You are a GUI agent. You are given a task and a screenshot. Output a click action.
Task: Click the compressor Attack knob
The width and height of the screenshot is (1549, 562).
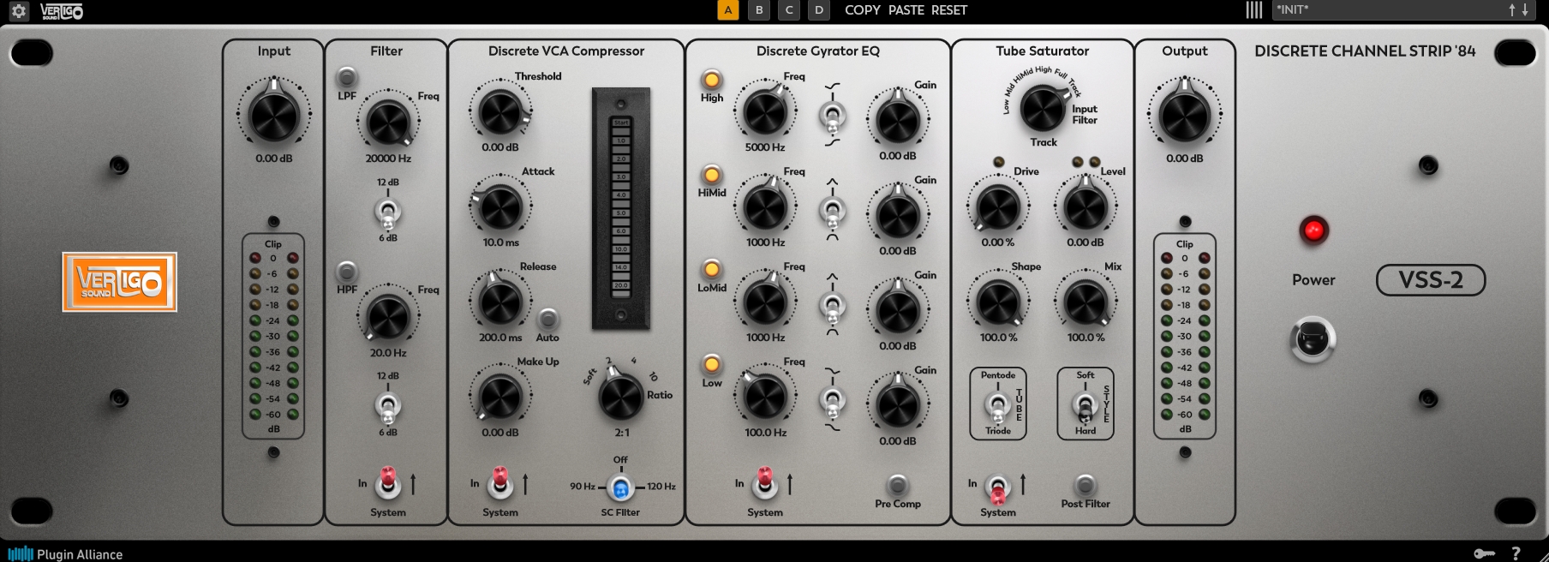[x=500, y=207]
